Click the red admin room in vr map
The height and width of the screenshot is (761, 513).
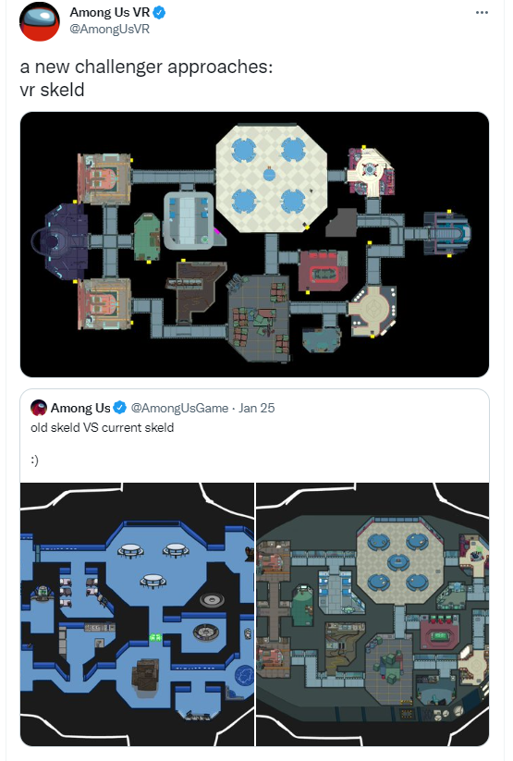(324, 270)
